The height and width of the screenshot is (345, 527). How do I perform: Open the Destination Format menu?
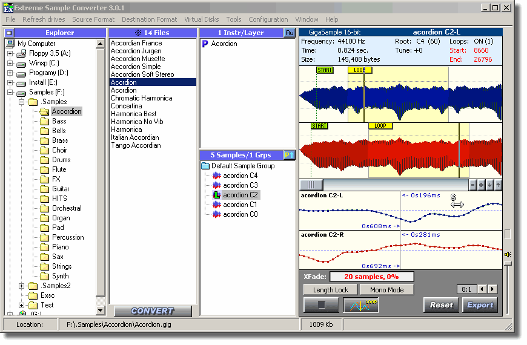(x=149, y=19)
